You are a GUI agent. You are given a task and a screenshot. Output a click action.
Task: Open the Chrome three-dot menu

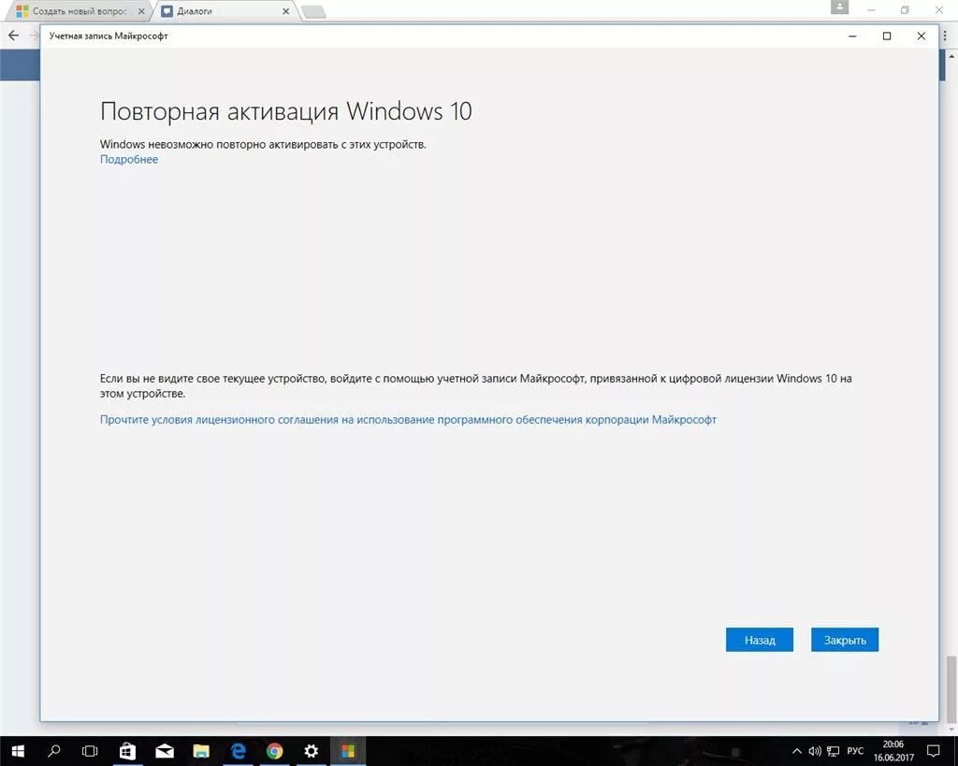(x=945, y=36)
